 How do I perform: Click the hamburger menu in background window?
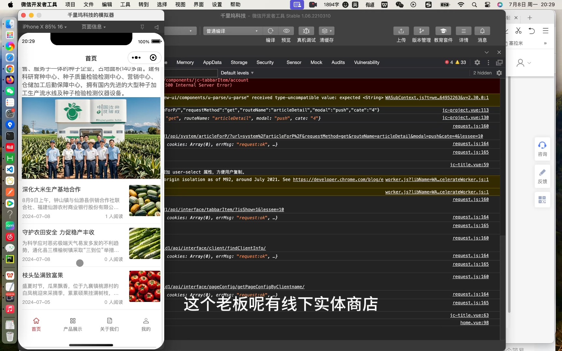(x=545, y=31)
